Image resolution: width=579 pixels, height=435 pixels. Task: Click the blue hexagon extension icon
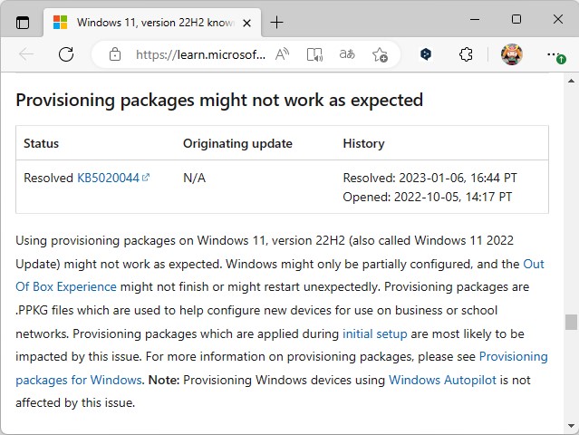tap(426, 54)
